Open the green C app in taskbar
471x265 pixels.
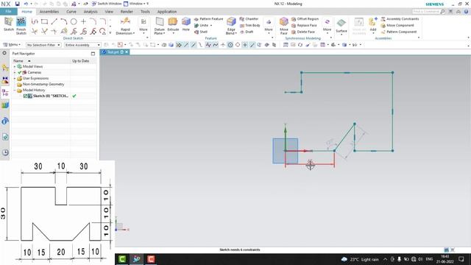pyautogui.click(x=122, y=259)
